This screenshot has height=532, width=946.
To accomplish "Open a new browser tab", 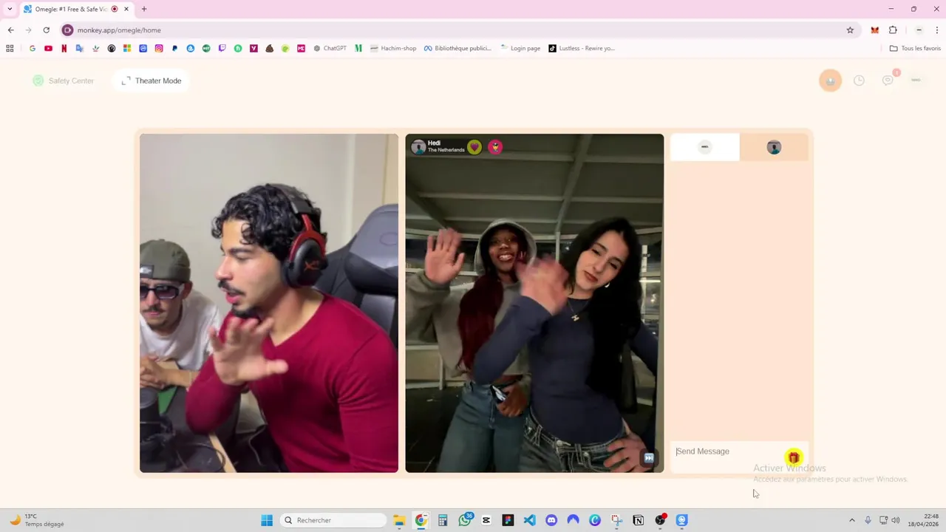I will (144, 9).
